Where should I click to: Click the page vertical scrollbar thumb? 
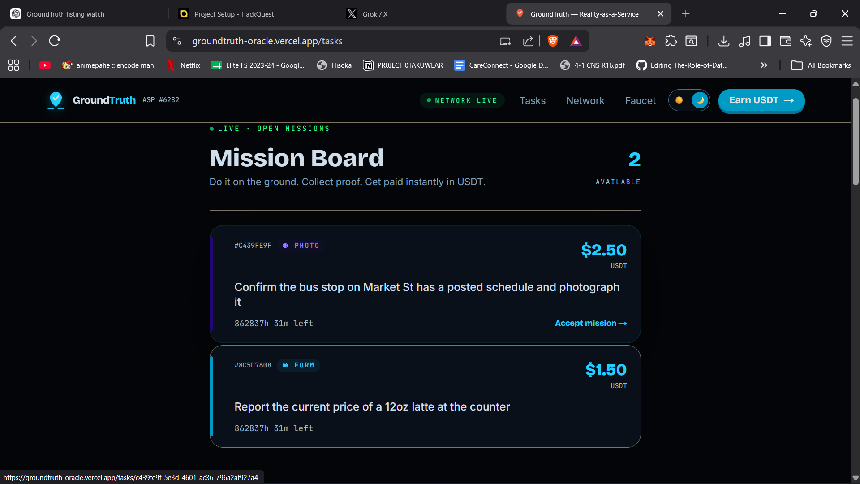(x=855, y=141)
